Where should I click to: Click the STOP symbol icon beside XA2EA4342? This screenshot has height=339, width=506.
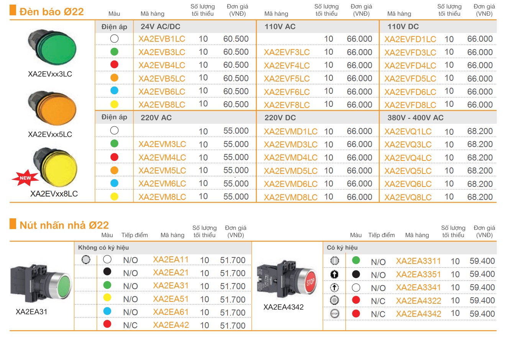[x=334, y=314]
